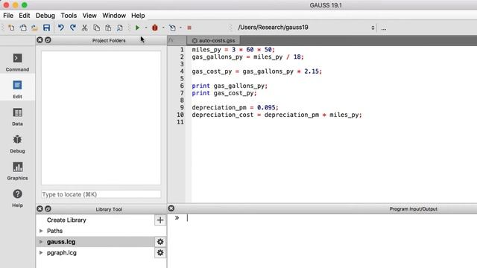477x268 pixels.
Task: Click line print gas_cost_py;
Action: point(224,93)
